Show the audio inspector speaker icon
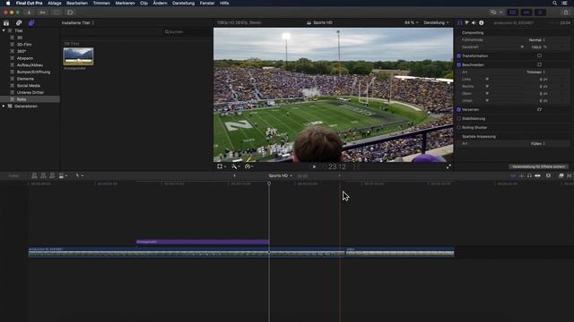This screenshot has width=574, height=322. click(474, 22)
